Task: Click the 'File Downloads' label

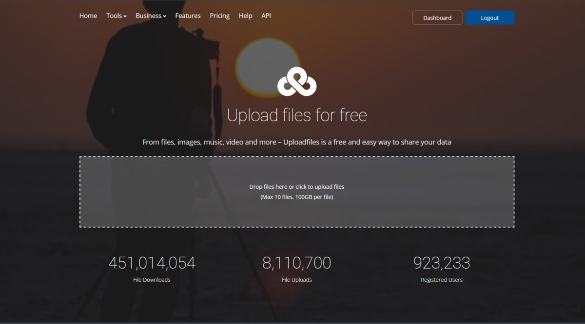Action: click(x=152, y=280)
